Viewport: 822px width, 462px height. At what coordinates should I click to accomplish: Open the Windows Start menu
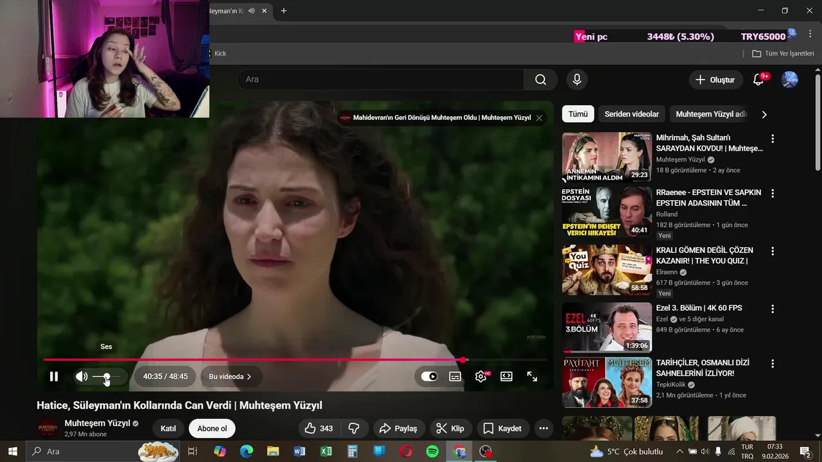(12, 452)
